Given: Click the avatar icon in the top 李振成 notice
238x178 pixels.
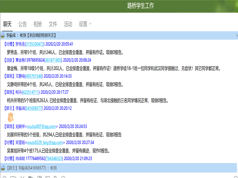Looking at the screenshot, I should click(3, 35).
